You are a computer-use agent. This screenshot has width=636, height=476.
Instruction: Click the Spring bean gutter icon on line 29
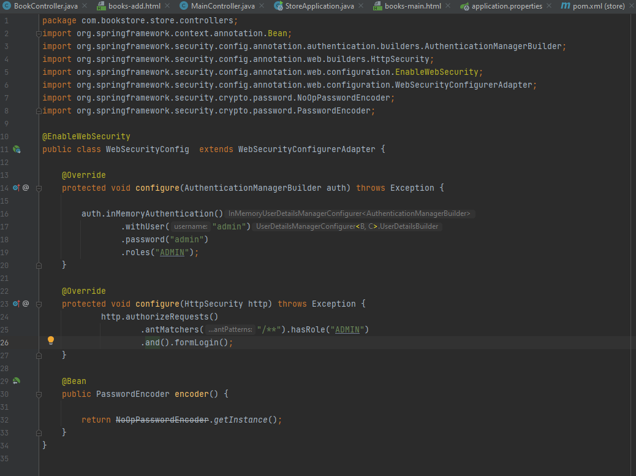tap(17, 381)
